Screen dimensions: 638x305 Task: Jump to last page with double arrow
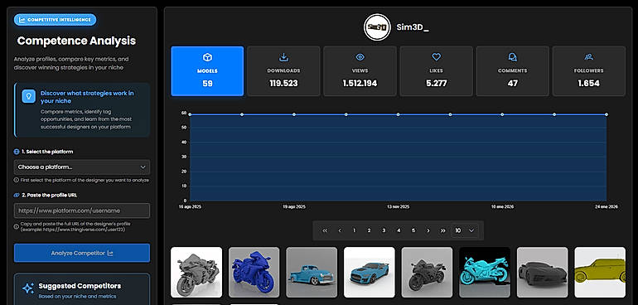[x=442, y=230]
